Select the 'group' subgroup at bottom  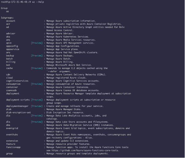9,154
